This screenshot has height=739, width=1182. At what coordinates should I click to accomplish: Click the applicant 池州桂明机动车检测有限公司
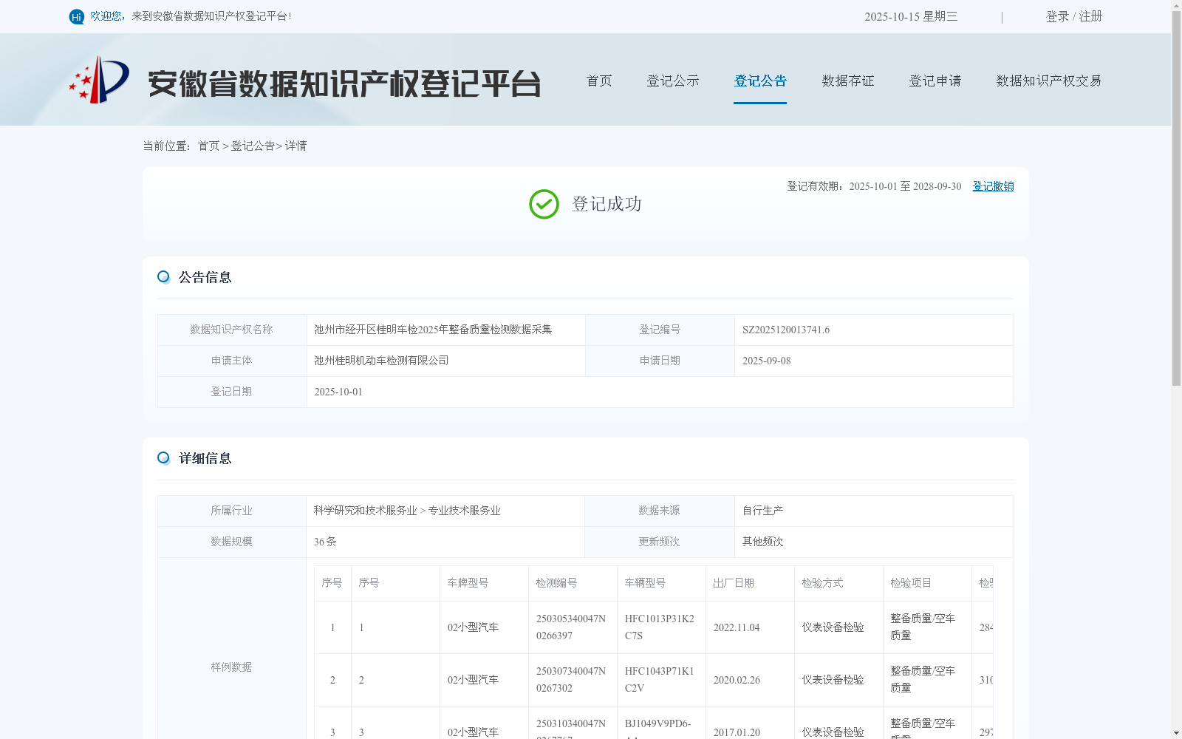(x=381, y=361)
